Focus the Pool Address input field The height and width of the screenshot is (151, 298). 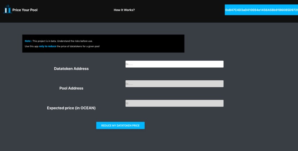click(175, 84)
